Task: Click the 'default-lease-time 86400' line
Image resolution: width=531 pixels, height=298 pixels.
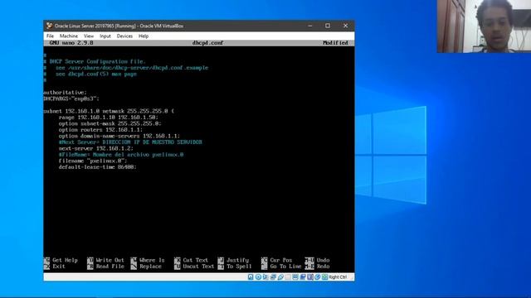Action: click(x=98, y=167)
